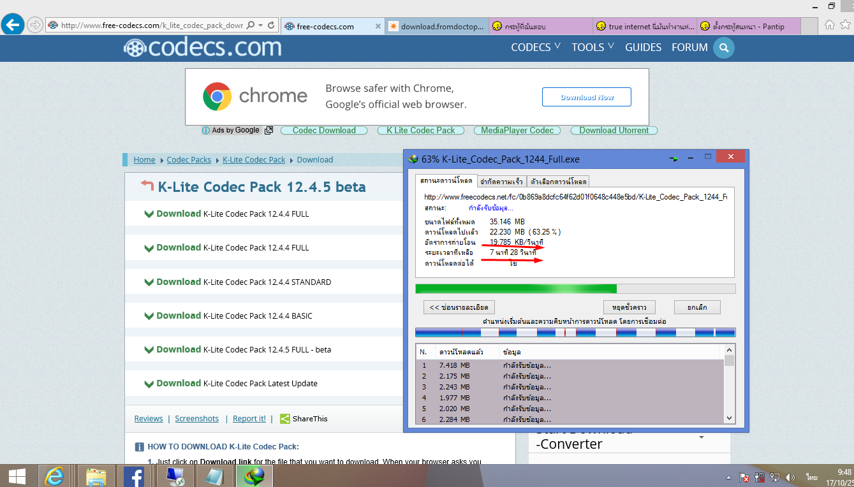Click the Download Now button in Chrome ad
The width and height of the screenshot is (854, 487).
(x=587, y=97)
